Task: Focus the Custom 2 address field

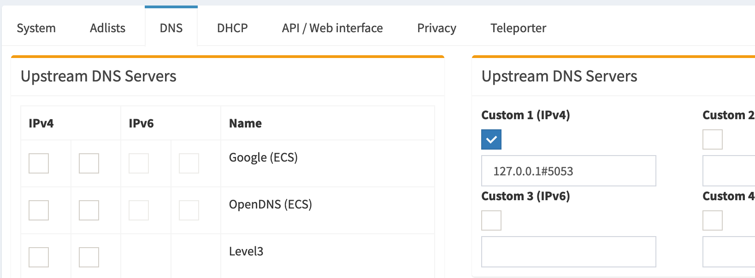Action: click(x=729, y=171)
